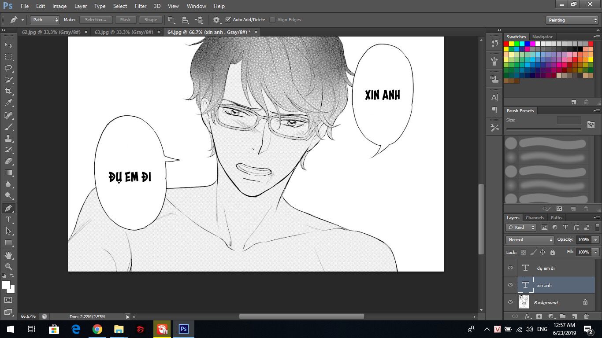Open the Filter menu

click(141, 6)
